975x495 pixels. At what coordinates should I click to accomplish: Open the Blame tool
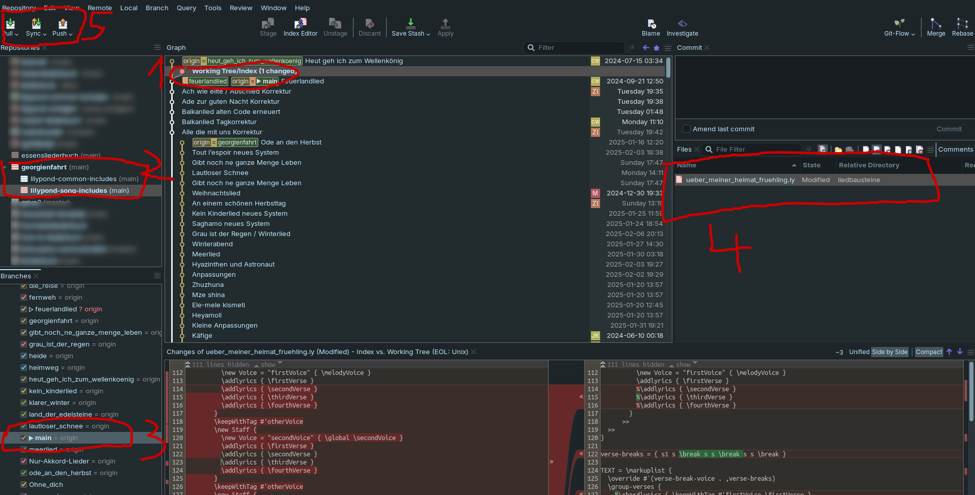[651, 24]
